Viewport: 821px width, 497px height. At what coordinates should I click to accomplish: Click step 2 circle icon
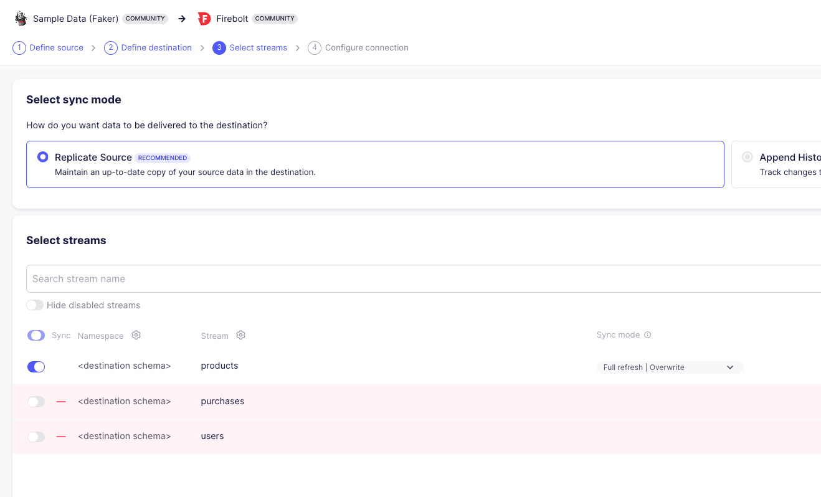(111, 48)
